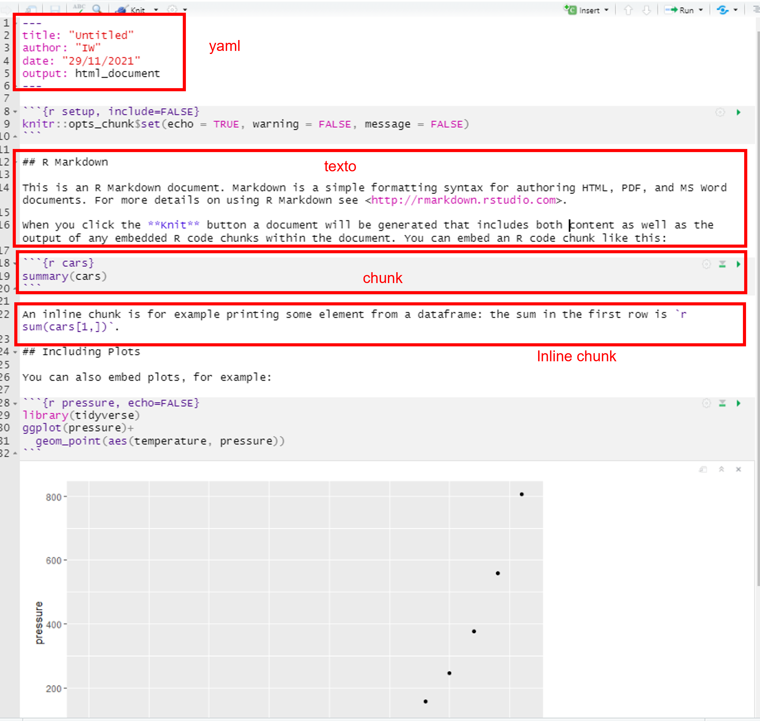
Task: Open the Run dropdown arrow
Action: (701, 10)
